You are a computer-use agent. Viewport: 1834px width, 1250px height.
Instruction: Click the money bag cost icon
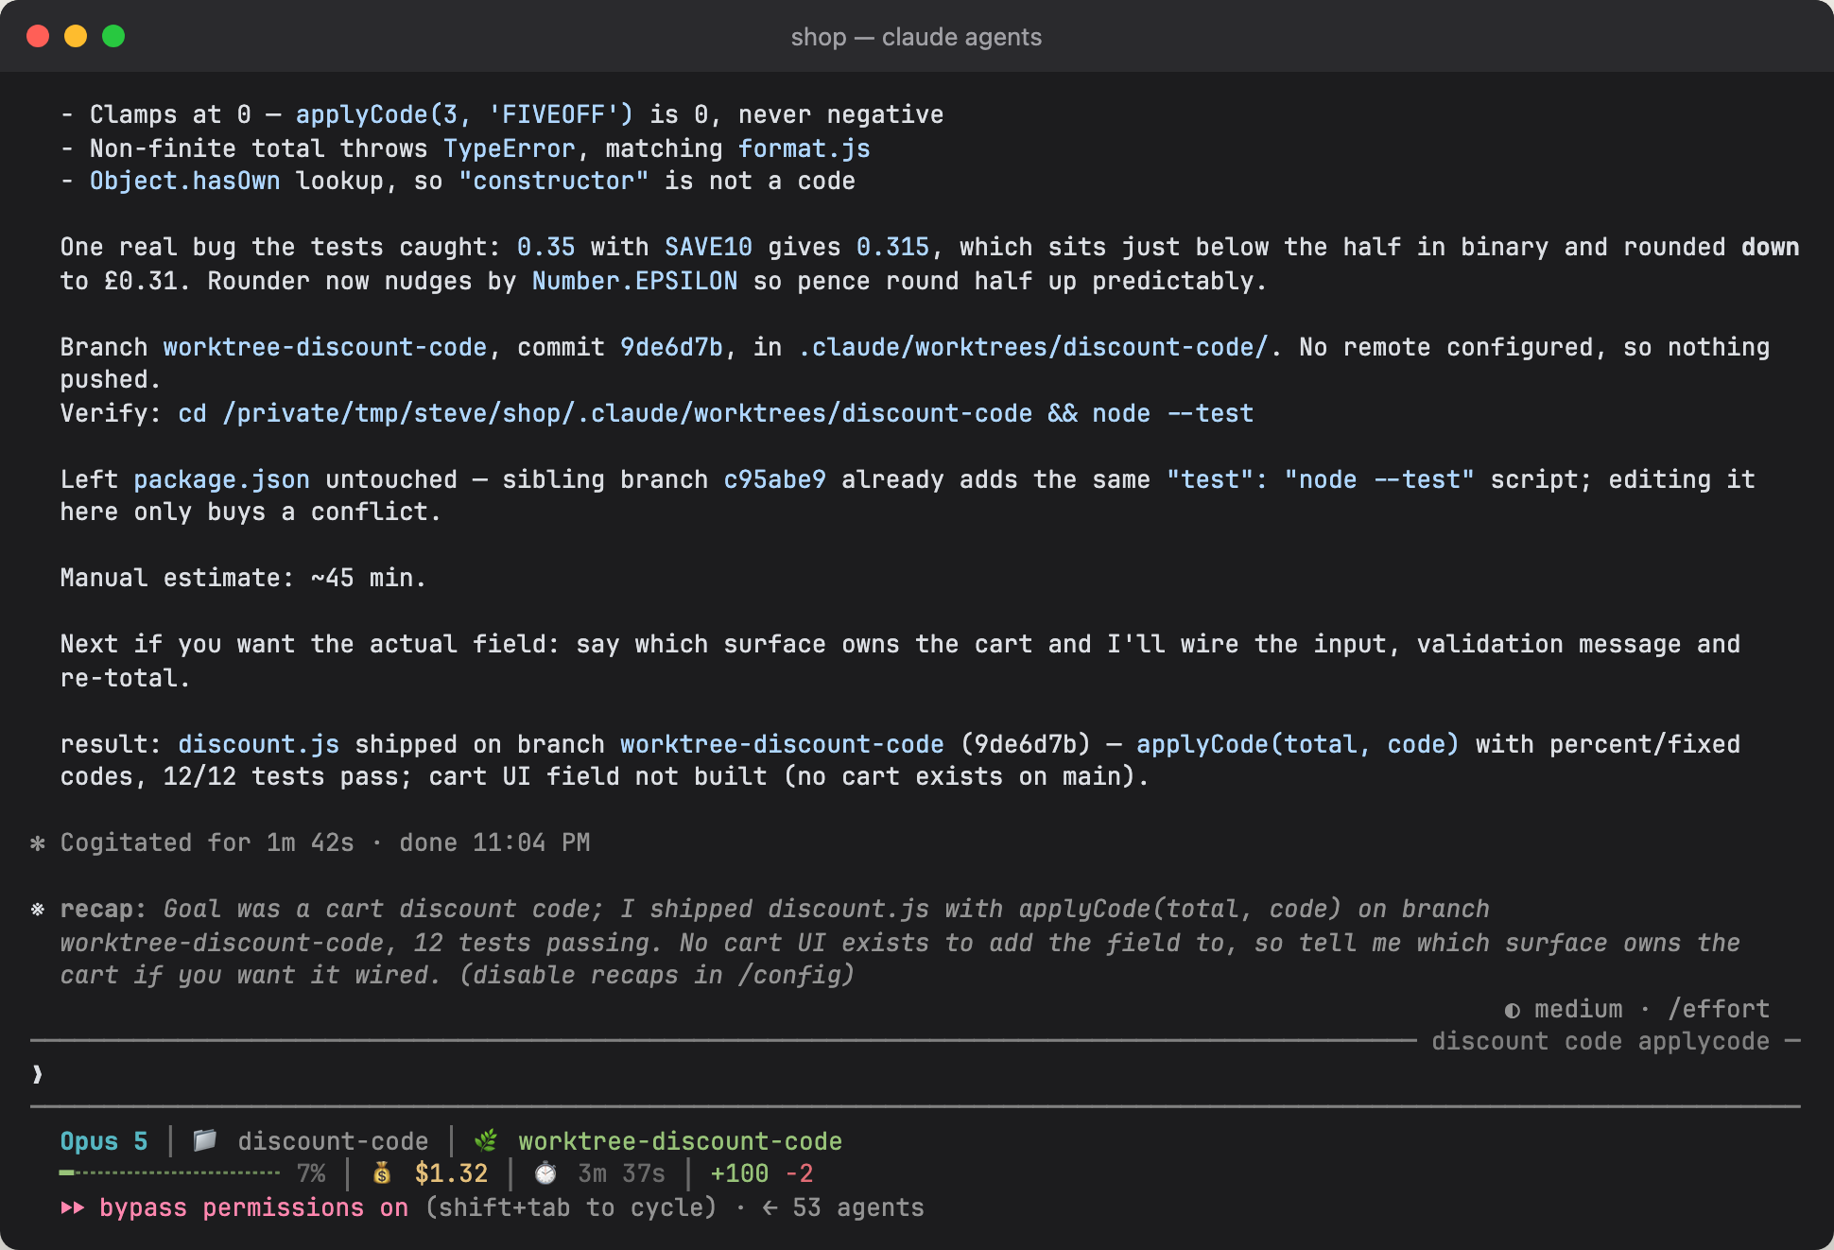click(382, 1173)
